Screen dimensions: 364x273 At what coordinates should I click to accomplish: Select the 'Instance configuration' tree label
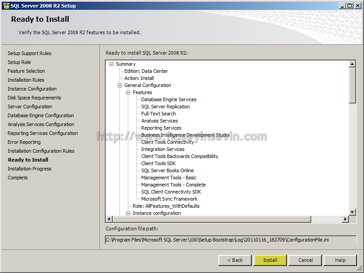(157, 213)
